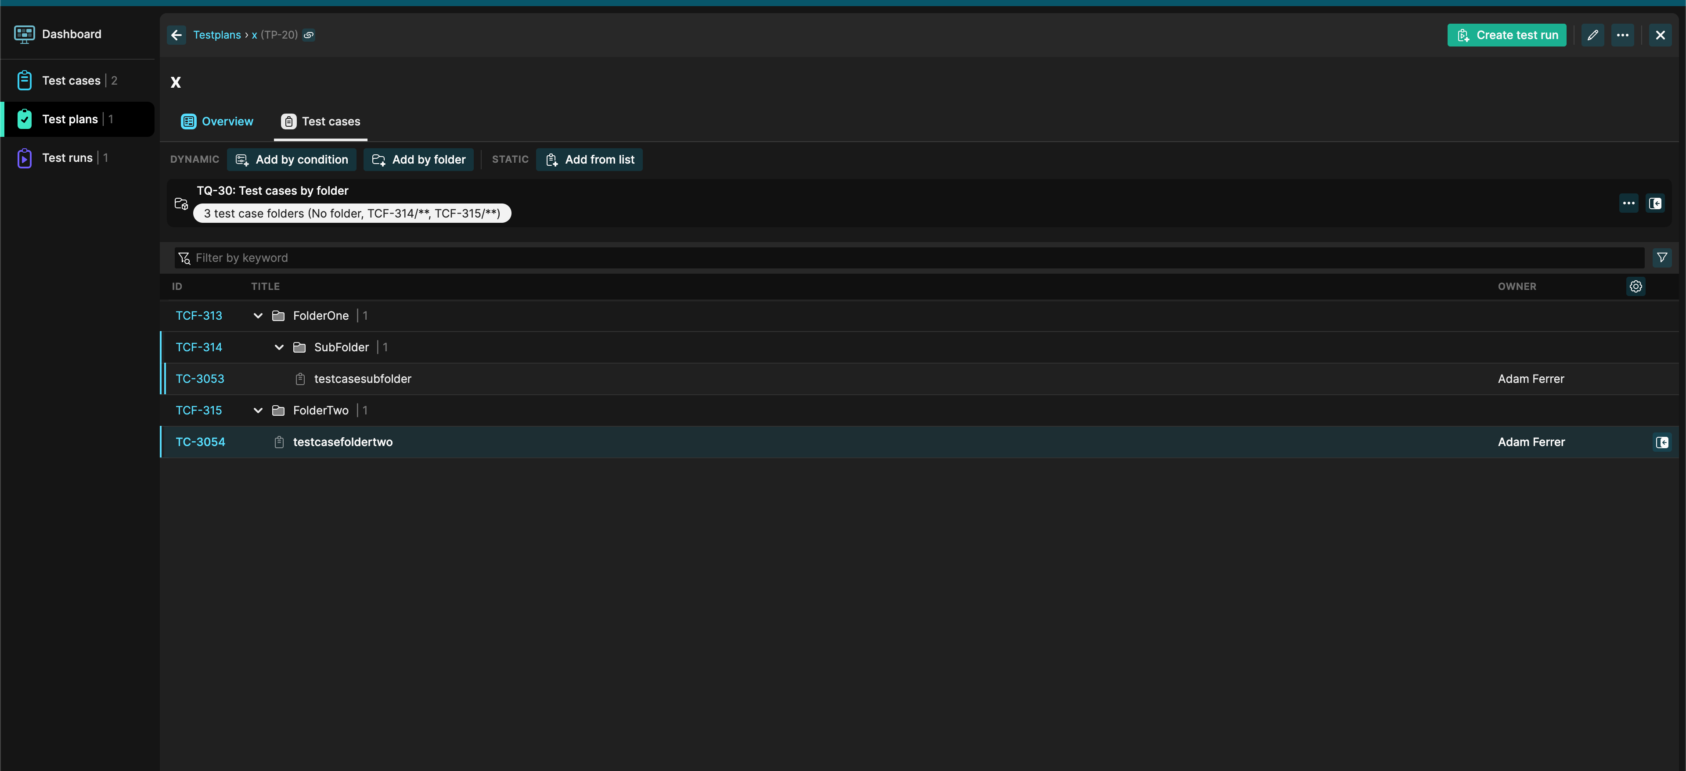Switch to the Test cases tab
Image resolution: width=1686 pixels, height=771 pixels.
coord(321,121)
